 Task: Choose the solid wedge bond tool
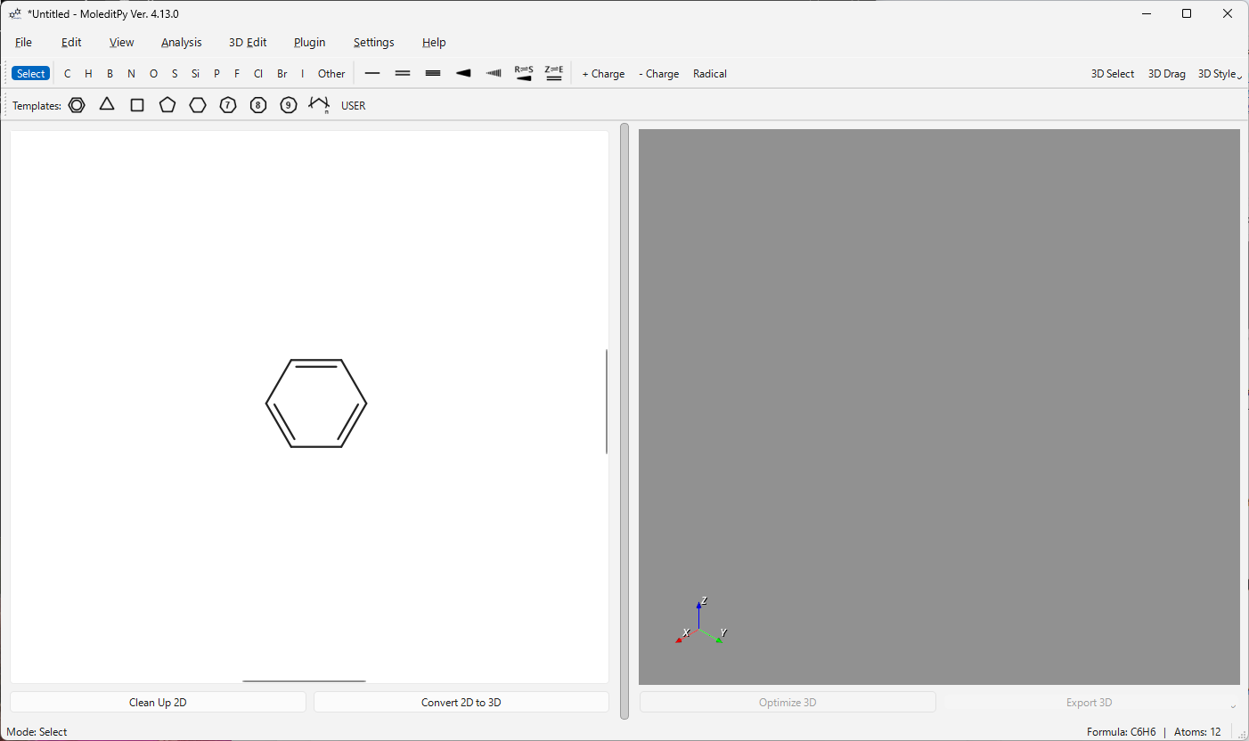coord(463,73)
